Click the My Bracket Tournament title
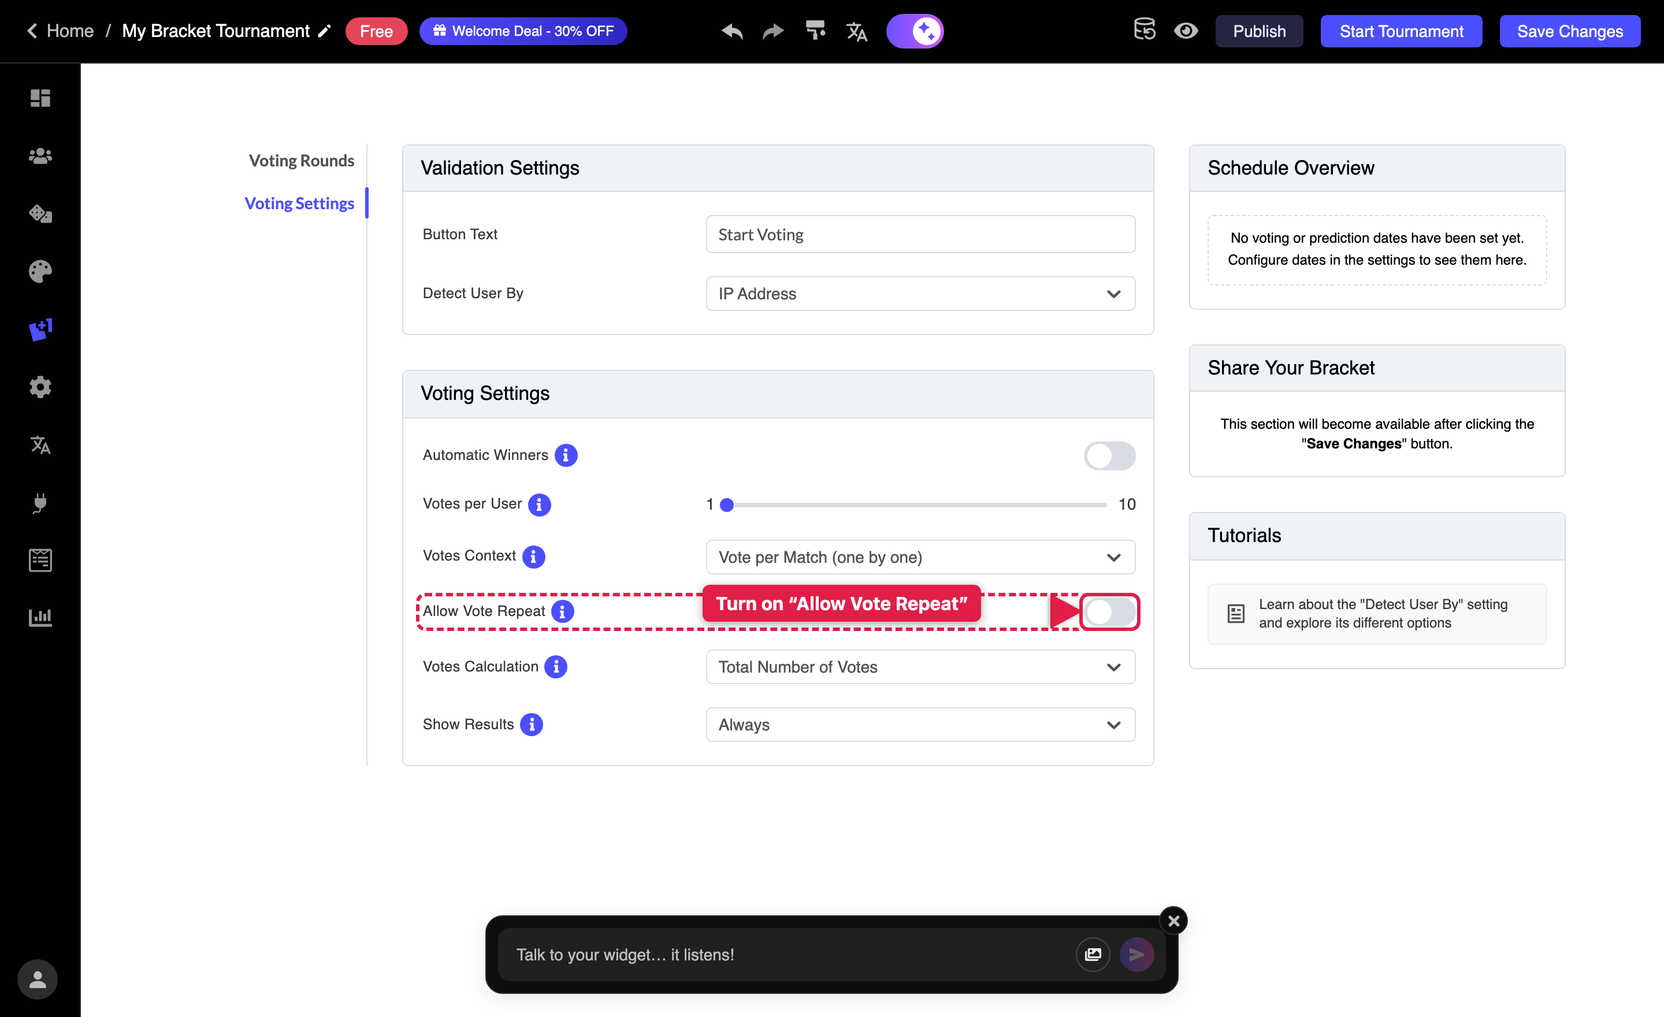 216,31
